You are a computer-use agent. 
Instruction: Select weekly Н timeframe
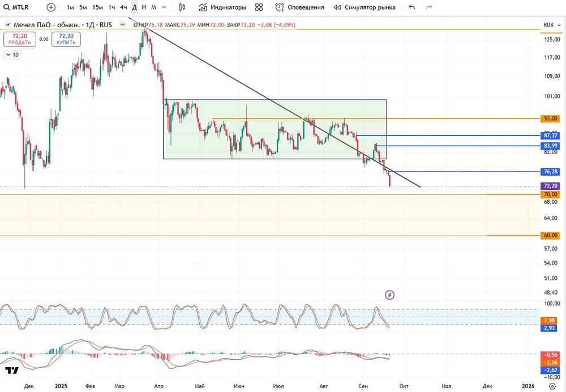pyautogui.click(x=144, y=7)
